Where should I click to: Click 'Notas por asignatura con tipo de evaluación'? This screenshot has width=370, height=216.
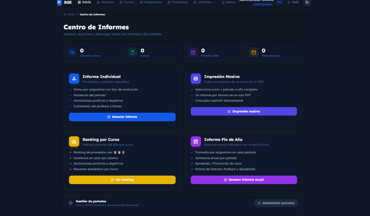point(106,89)
